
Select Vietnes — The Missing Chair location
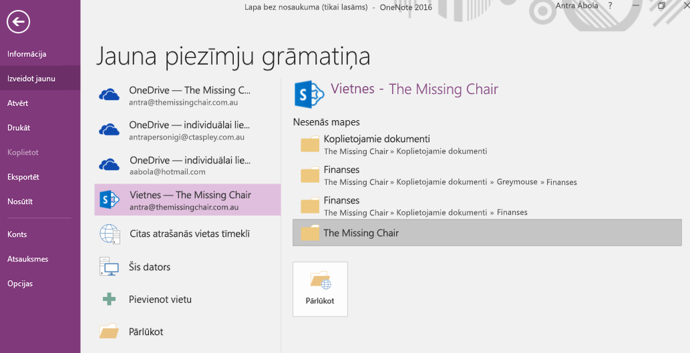188,200
